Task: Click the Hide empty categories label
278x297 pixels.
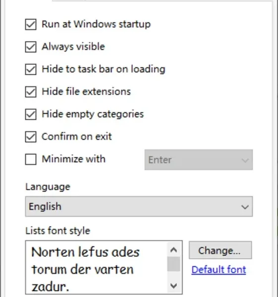Action: pos(93,114)
